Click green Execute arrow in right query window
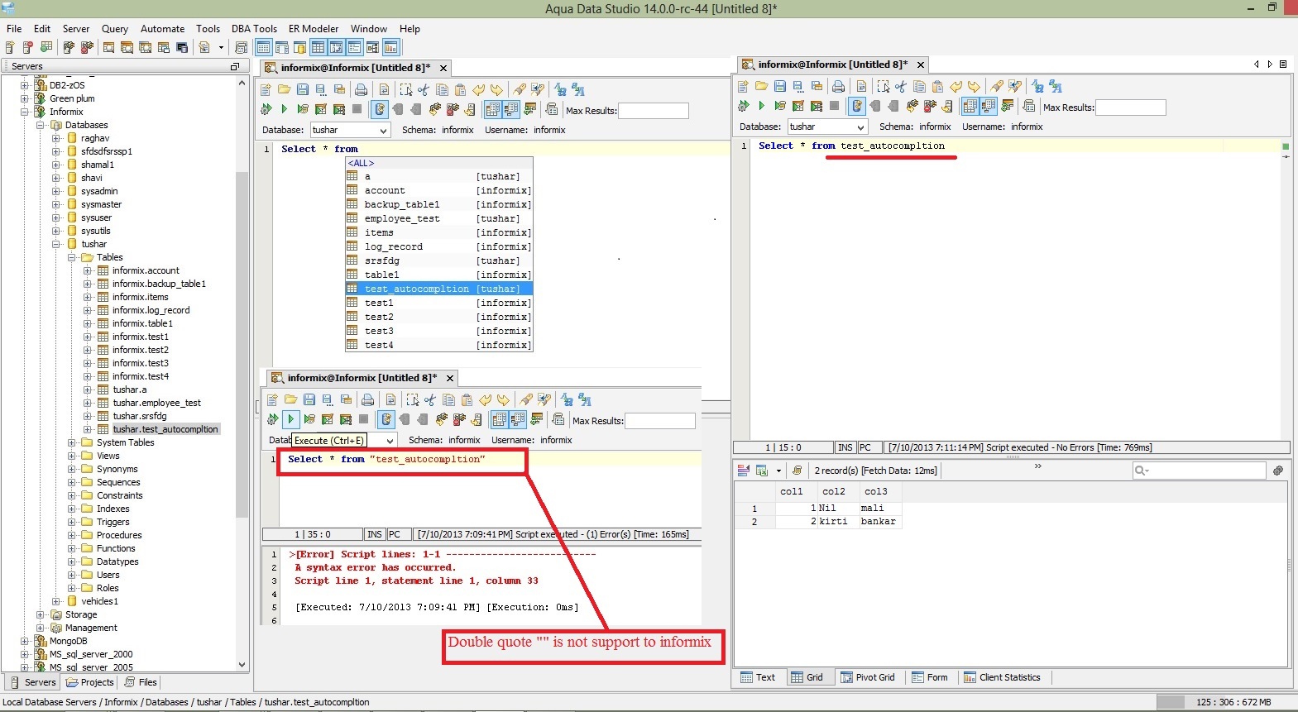This screenshot has width=1298, height=712. tap(761, 106)
